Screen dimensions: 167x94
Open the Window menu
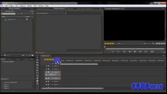click(x=41, y=6)
